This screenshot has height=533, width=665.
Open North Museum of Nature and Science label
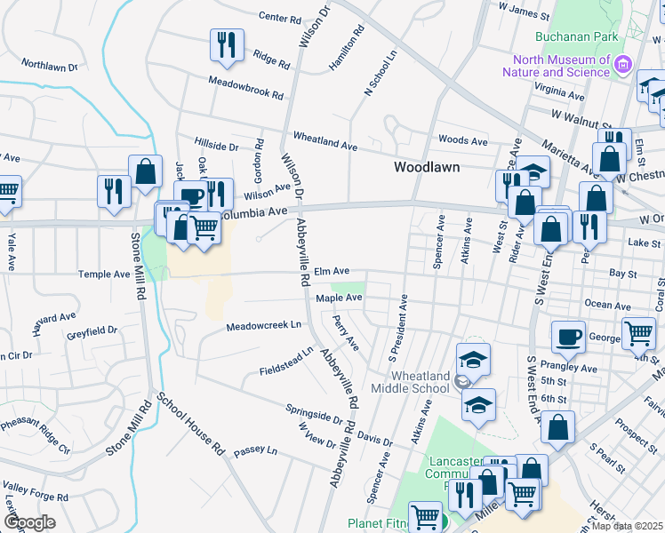tap(557, 66)
